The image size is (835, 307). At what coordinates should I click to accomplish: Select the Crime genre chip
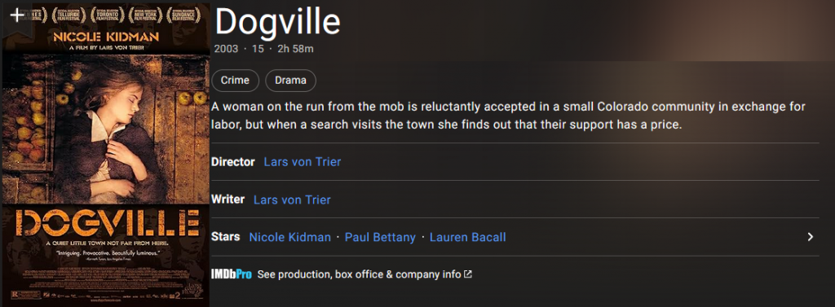[235, 81]
